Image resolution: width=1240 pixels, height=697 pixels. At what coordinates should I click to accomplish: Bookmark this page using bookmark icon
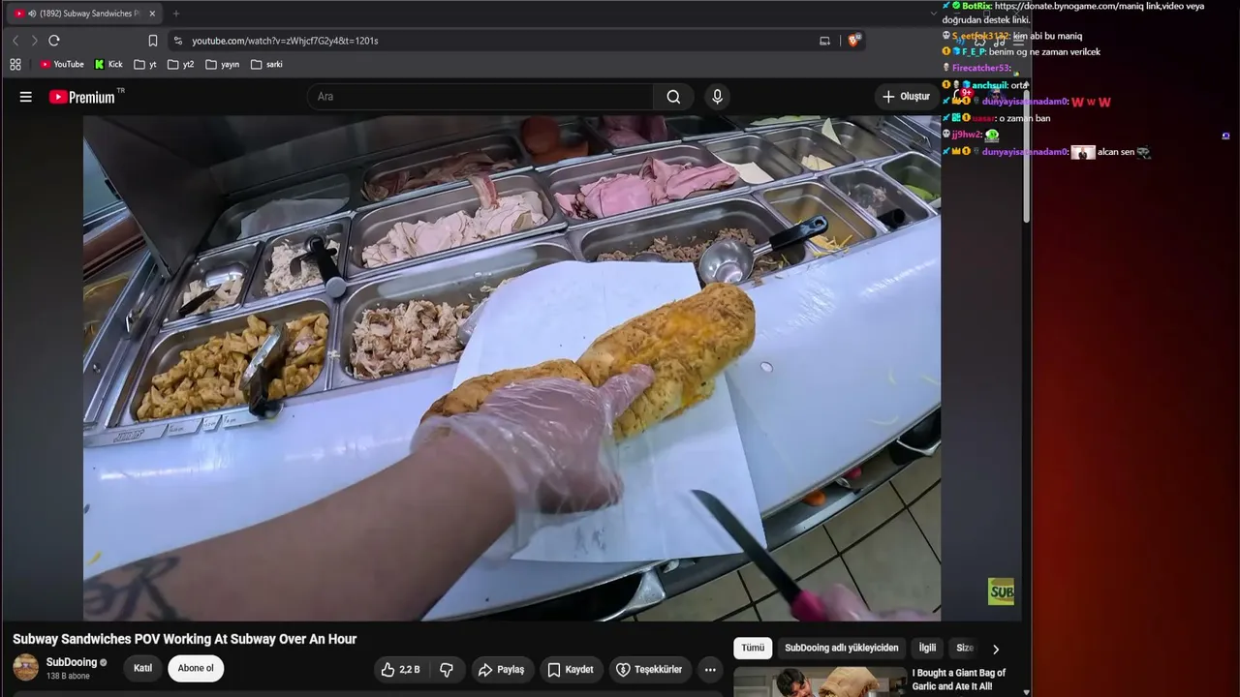coord(153,41)
